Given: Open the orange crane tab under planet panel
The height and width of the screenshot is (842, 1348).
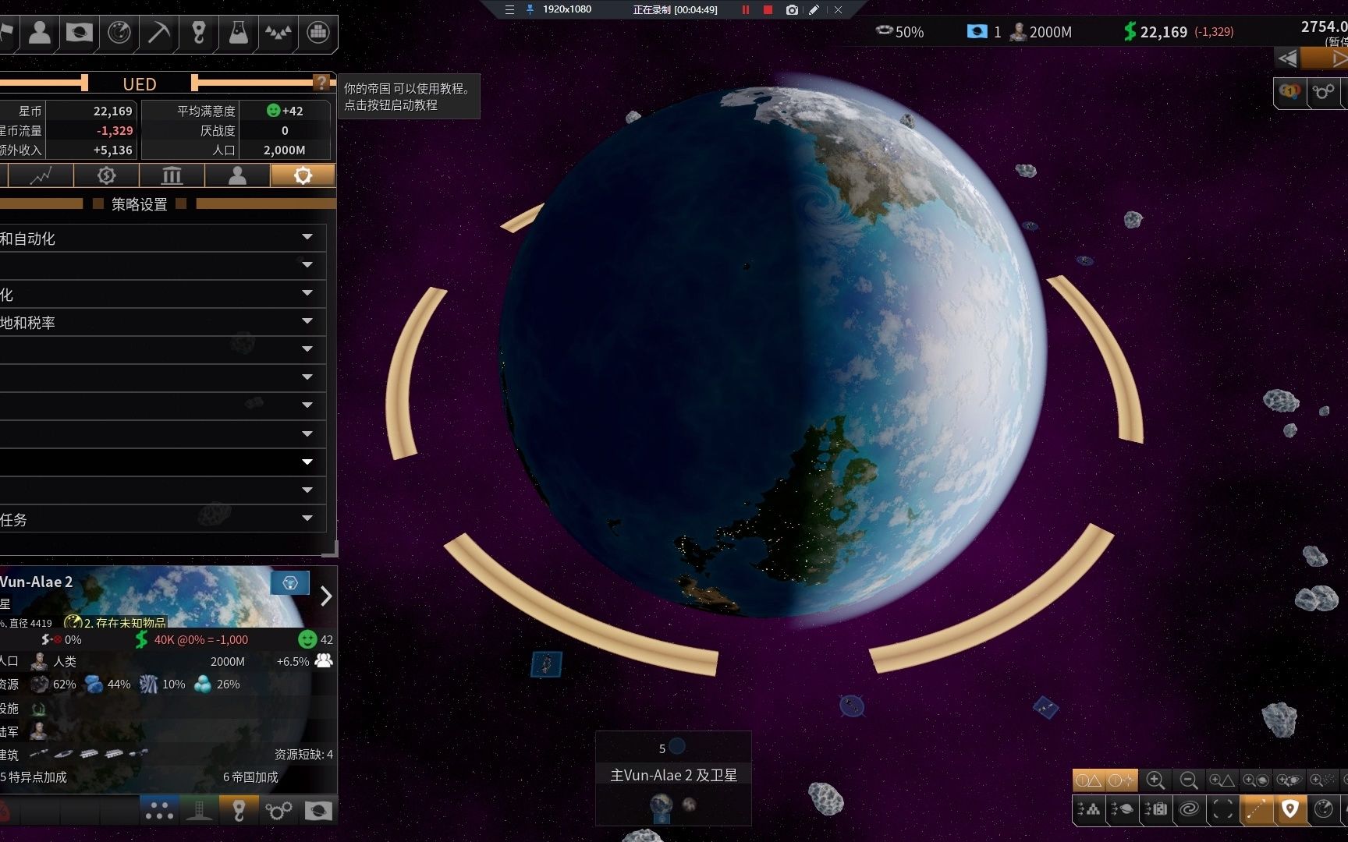Looking at the screenshot, I should [239, 811].
